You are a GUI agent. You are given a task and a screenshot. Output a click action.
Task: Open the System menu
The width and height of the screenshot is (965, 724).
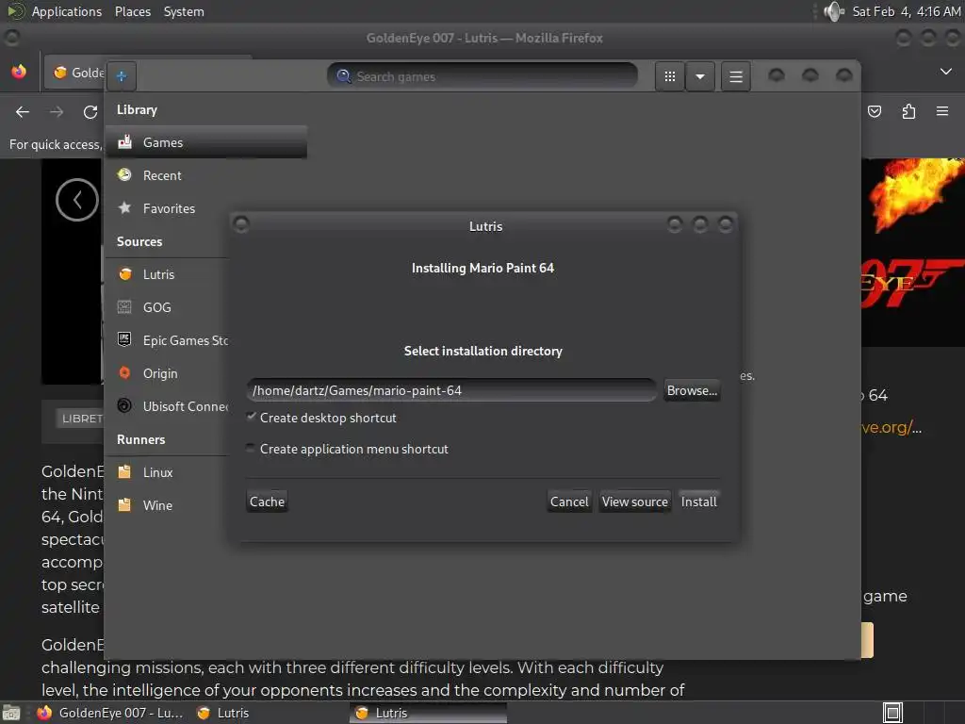point(184,11)
